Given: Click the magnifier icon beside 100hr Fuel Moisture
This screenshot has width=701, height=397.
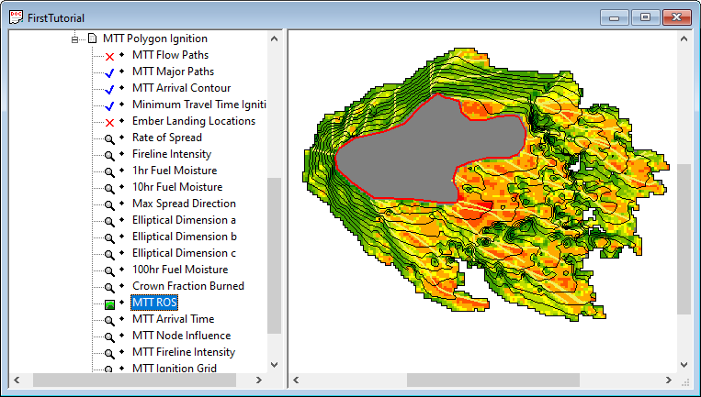Looking at the screenshot, I should [x=109, y=270].
